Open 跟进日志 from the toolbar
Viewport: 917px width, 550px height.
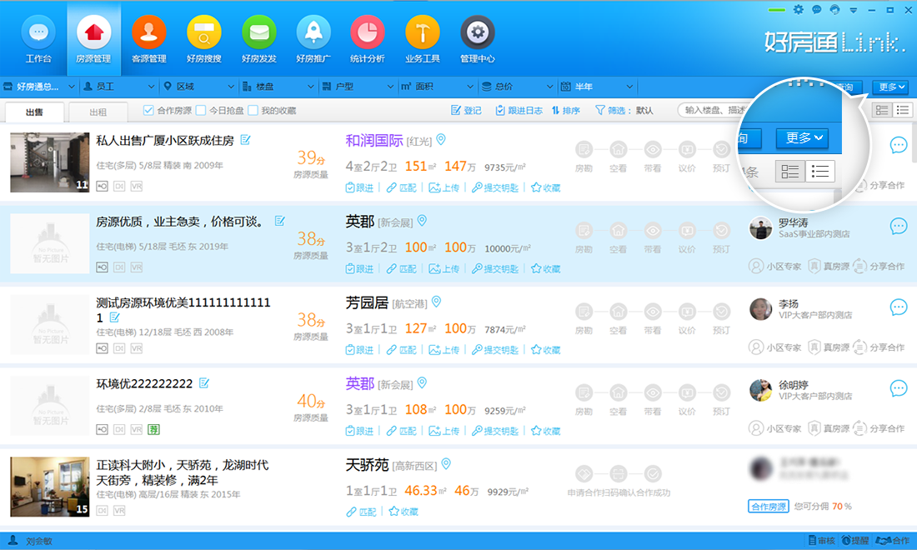point(518,109)
